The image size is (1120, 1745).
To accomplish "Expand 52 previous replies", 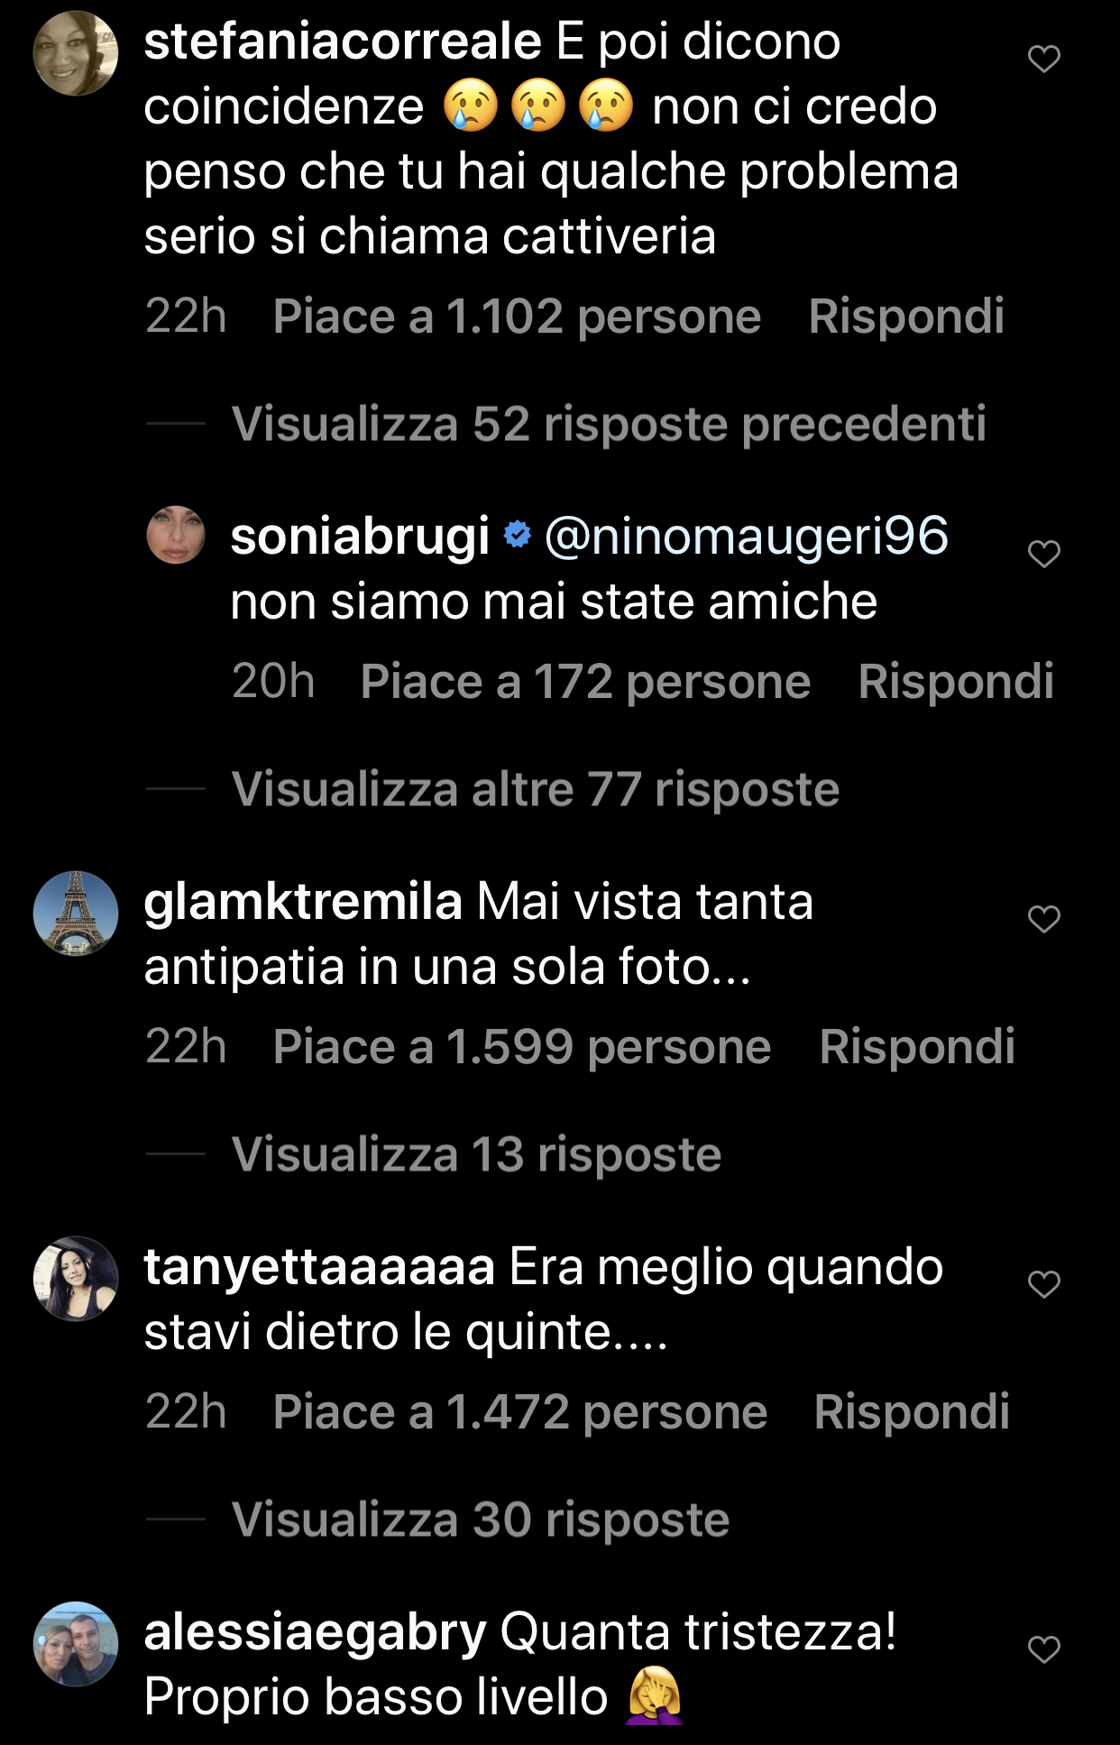I will tap(609, 424).
